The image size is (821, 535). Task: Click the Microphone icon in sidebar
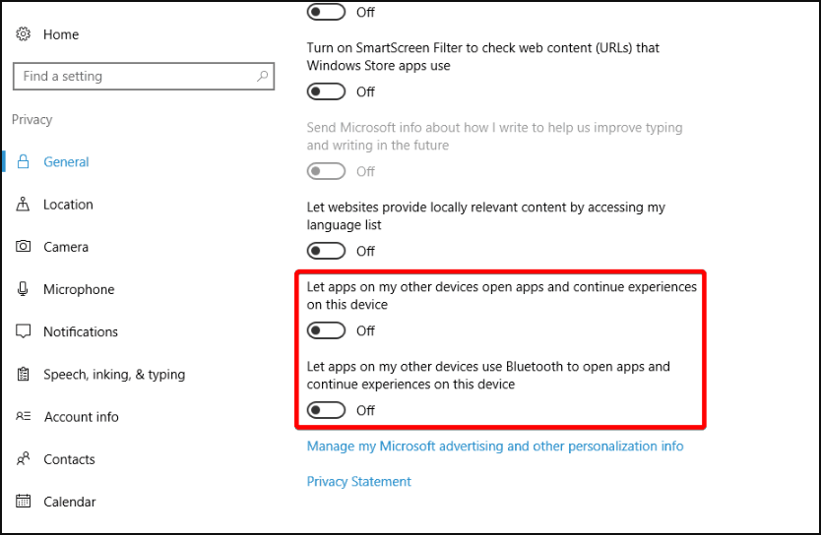coord(24,289)
